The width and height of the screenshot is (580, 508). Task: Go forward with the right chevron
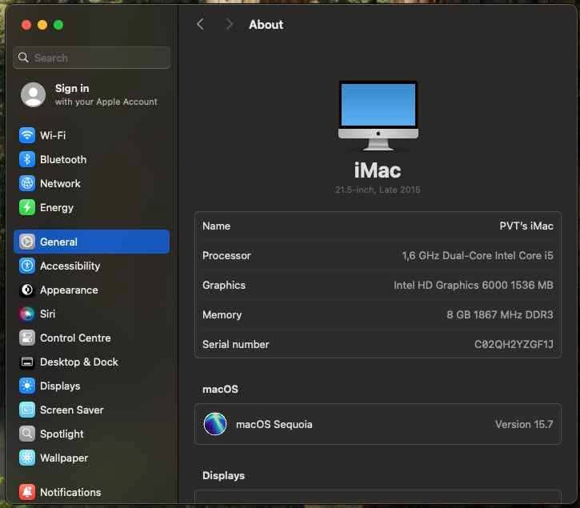[229, 25]
